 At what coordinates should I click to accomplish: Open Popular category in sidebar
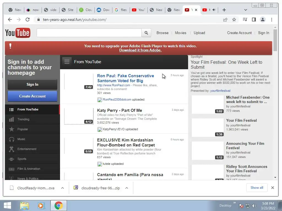click(32, 129)
